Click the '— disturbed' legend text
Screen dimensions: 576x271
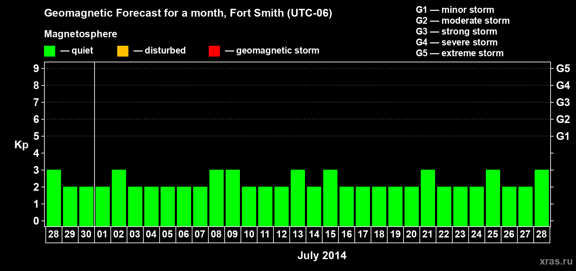pyautogui.click(x=160, y=51)
